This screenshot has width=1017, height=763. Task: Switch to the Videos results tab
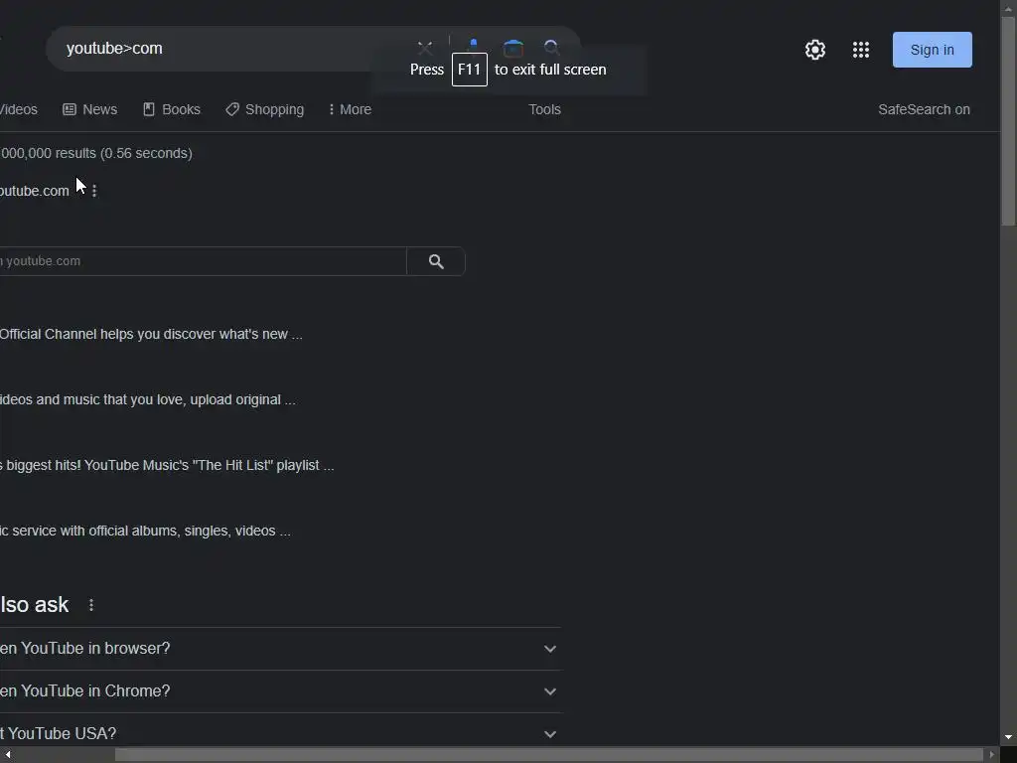pyautogui.click(x=18, y=109)
